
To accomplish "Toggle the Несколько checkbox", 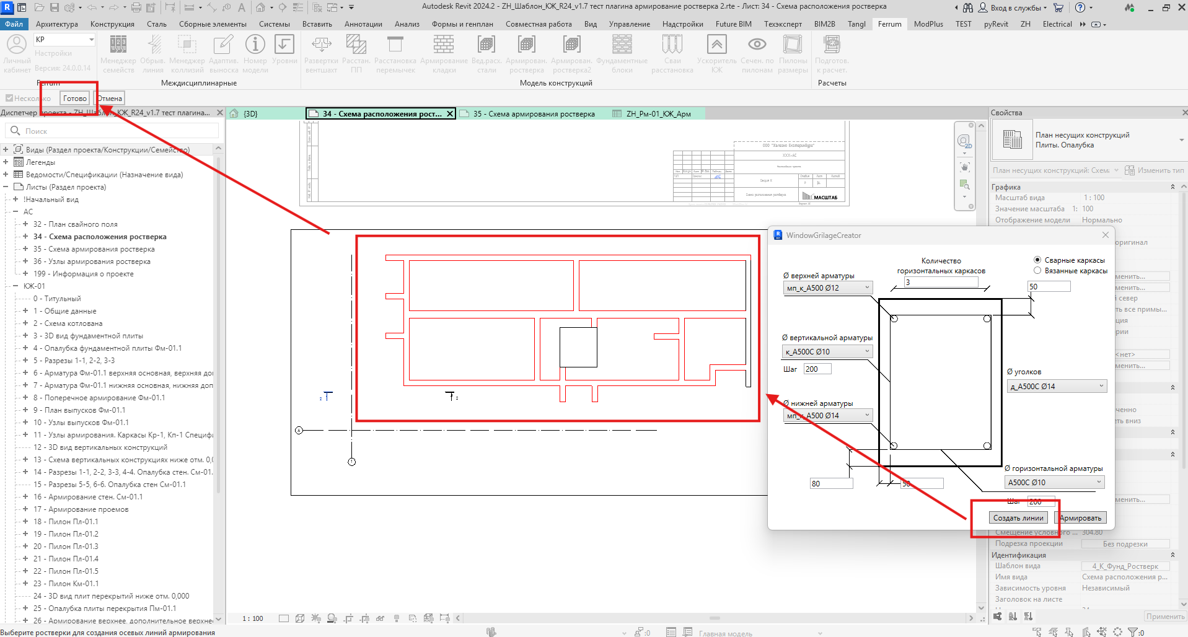I will point(9,98).
